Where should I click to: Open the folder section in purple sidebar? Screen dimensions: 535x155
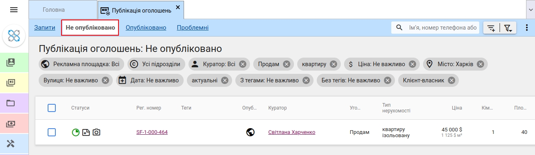(11, 103)
